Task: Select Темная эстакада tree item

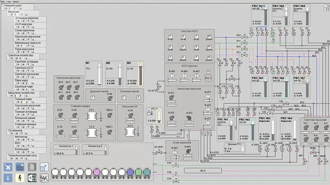Action: [30, 113]
